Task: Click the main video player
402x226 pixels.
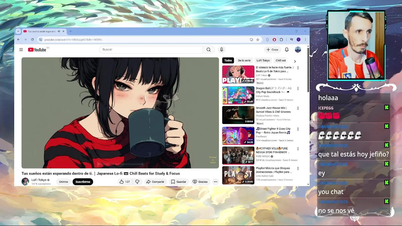Action: click(x=120, y=113)
